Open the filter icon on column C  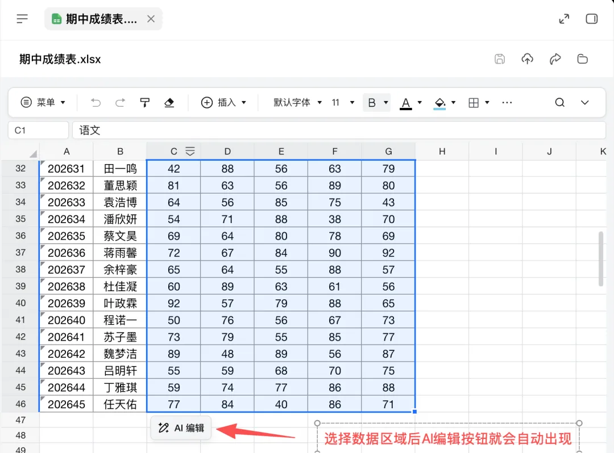pyautogui.click(x=190, y=151)
